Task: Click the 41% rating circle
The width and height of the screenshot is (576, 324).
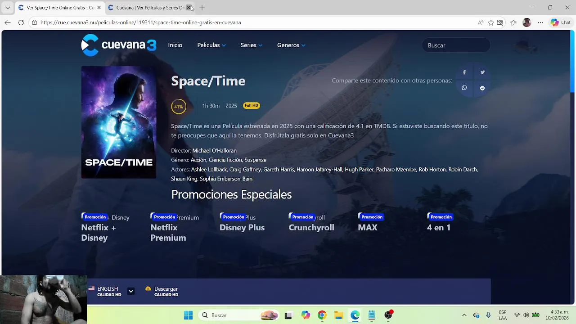Action: [x=179, y=107]
